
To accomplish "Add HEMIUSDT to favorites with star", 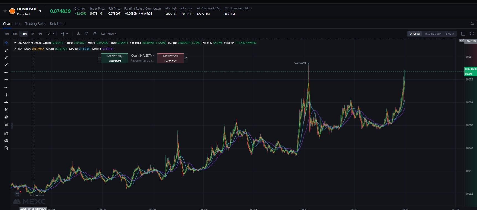I will coord(5,11).
